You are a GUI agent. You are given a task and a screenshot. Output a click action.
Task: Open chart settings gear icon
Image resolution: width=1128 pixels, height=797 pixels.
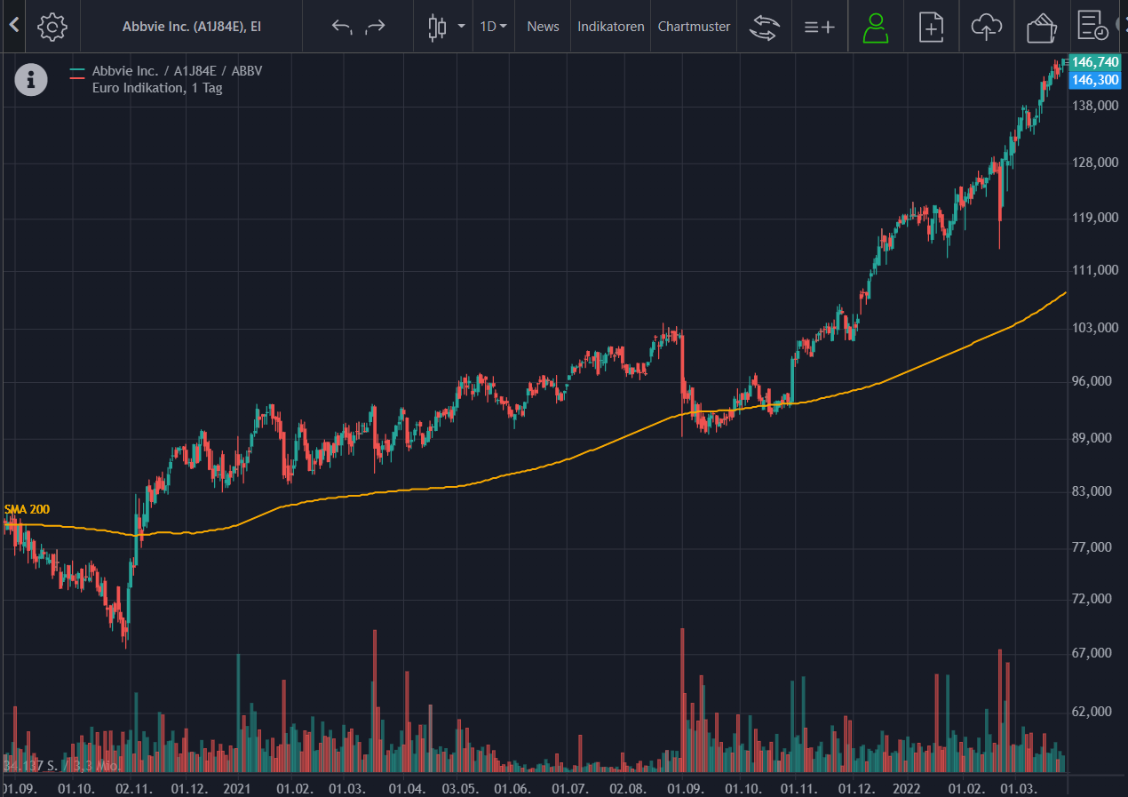pos(52,27)
